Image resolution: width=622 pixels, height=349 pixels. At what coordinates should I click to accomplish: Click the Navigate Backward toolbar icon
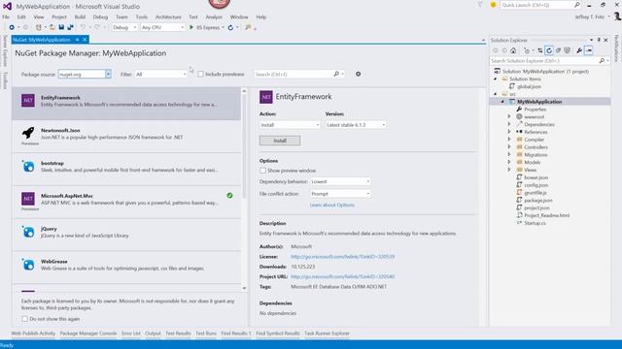point(12,27)
